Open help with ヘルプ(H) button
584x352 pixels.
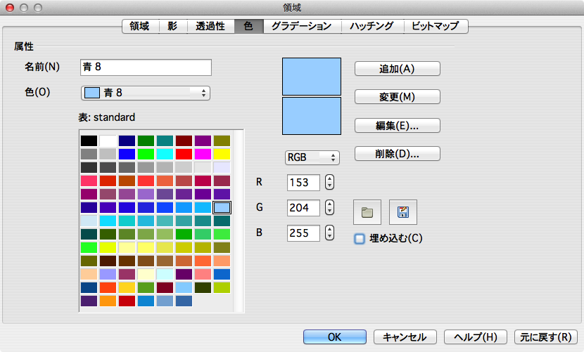[x=476, y=337]
